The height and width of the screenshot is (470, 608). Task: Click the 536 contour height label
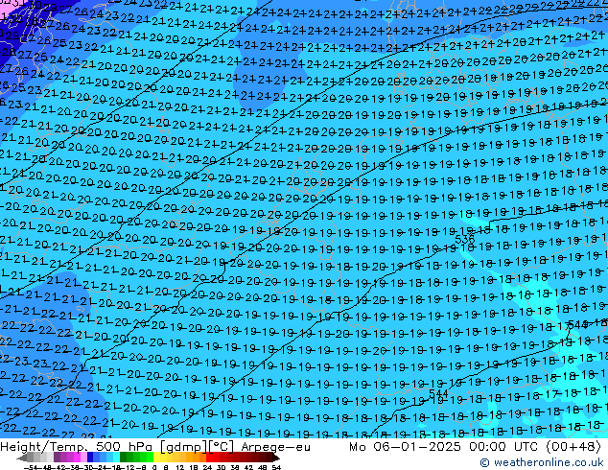(x=464, y=239)
